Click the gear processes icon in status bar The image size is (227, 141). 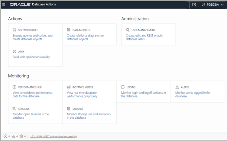point(21,136)
